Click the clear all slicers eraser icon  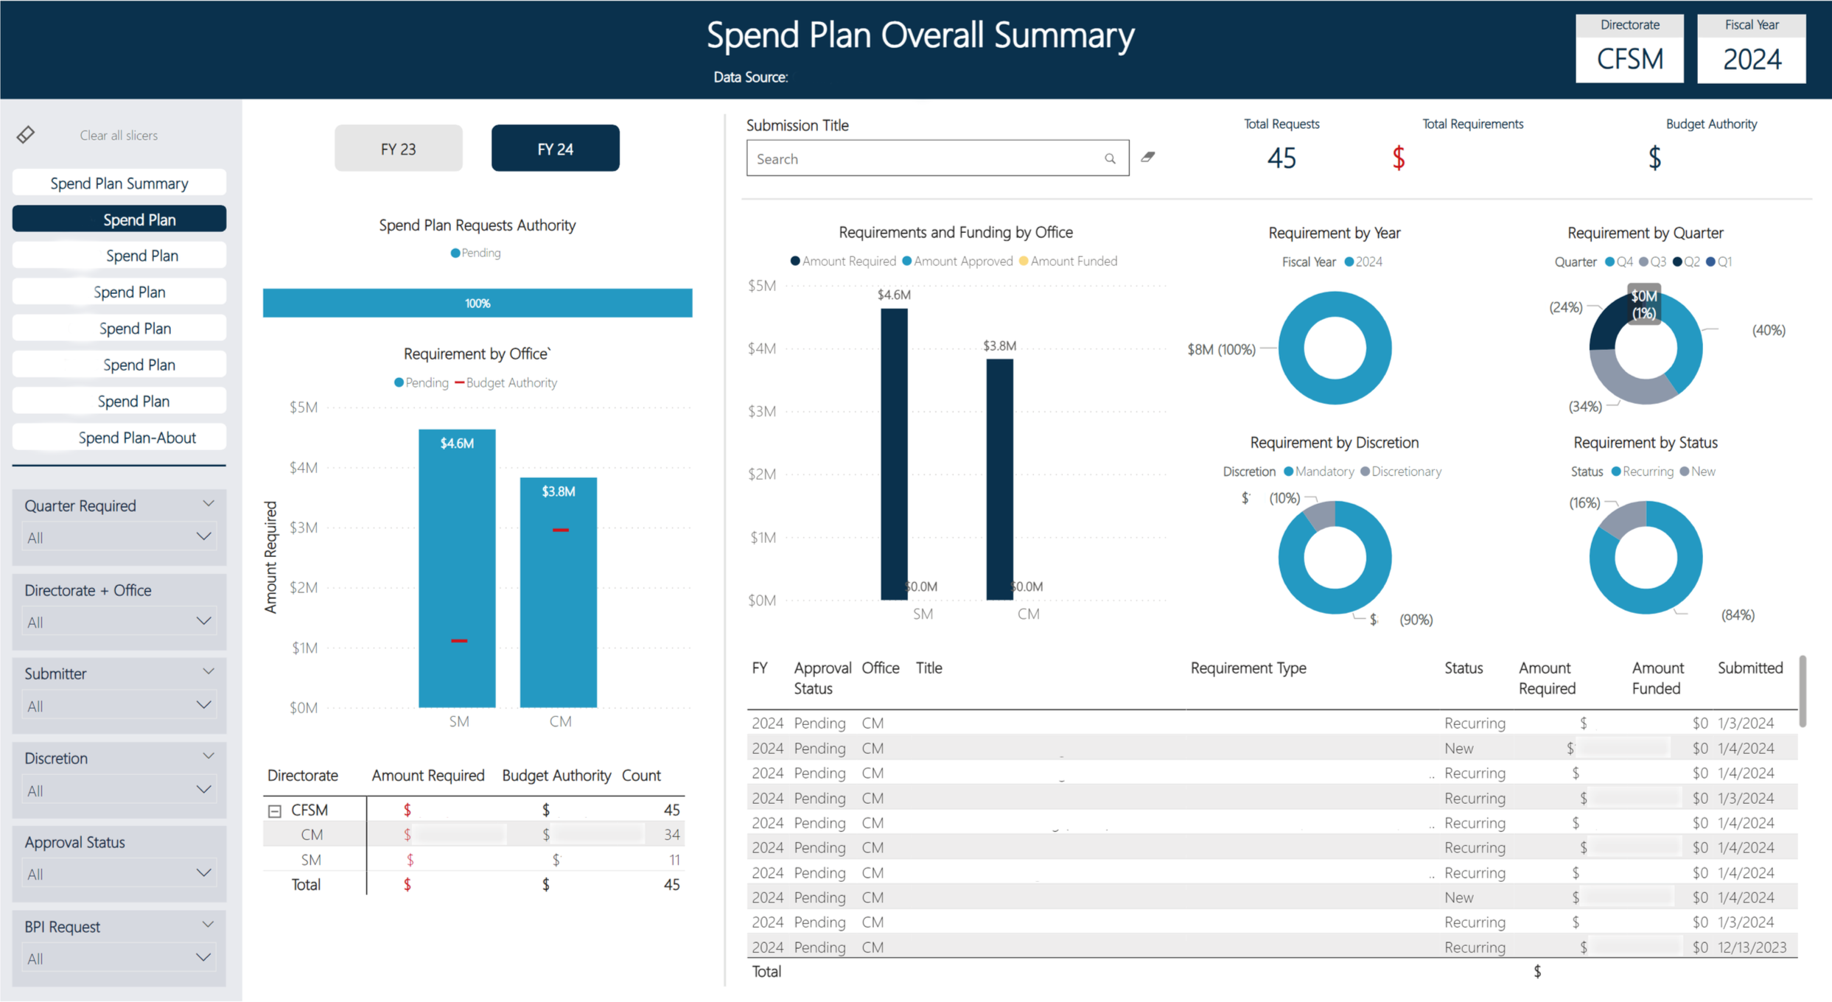[26, 135]
